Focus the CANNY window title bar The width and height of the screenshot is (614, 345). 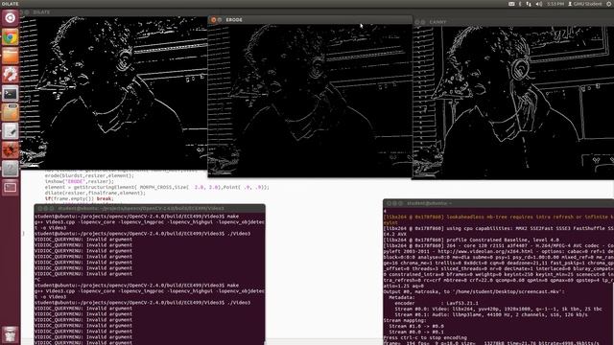click(x=513, y=22)
